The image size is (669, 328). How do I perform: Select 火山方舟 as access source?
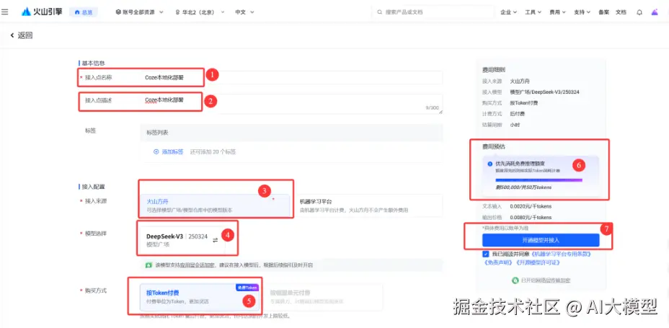[x=216, y=205]
